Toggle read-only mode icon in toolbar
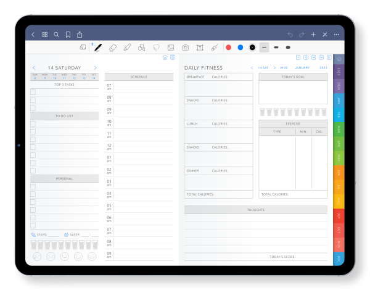 click(83, 48)
